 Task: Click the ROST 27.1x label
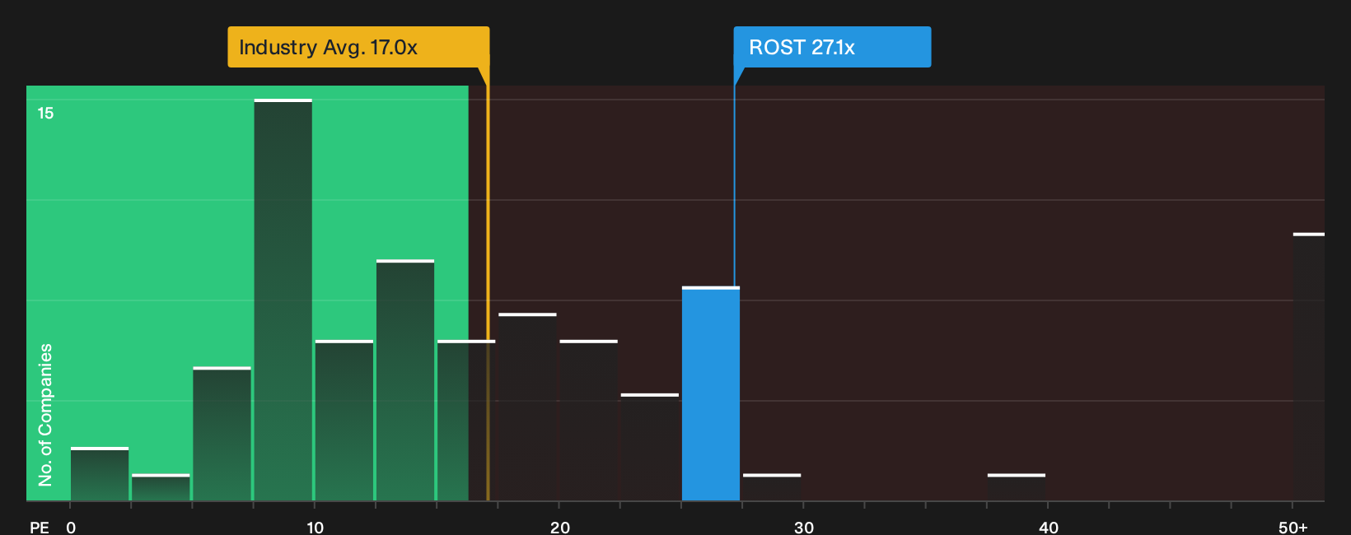(x=832, y=47)
